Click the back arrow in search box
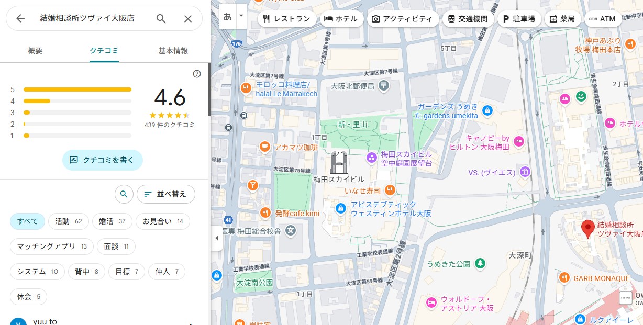 point(20,19)
